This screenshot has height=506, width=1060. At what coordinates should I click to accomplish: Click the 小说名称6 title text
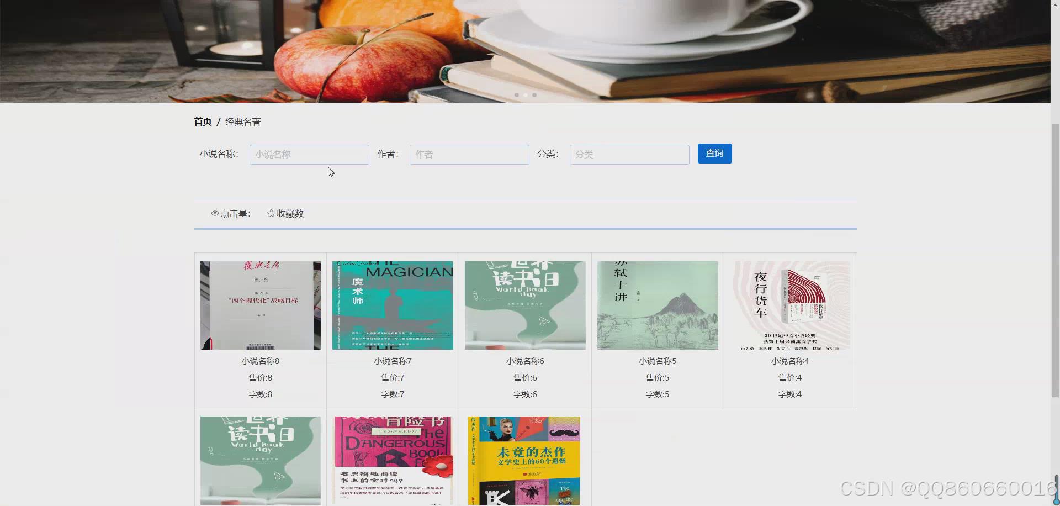click(524, 361)
